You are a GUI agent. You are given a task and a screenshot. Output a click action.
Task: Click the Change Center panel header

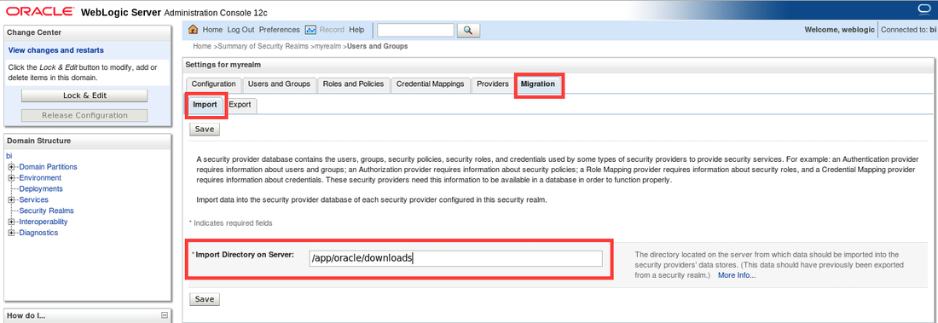click(88, 33)
